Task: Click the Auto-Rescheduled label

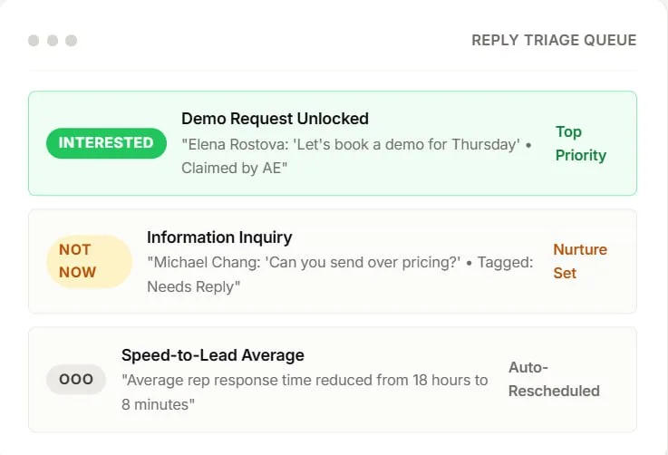Action: coord(554,379)
